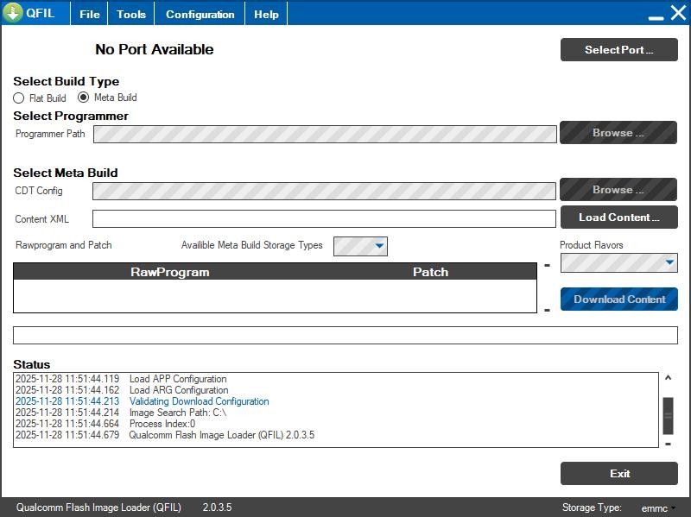Select the 'Load ARG Configuration' log line
The image size is (691, 517).
pos(122,390)
